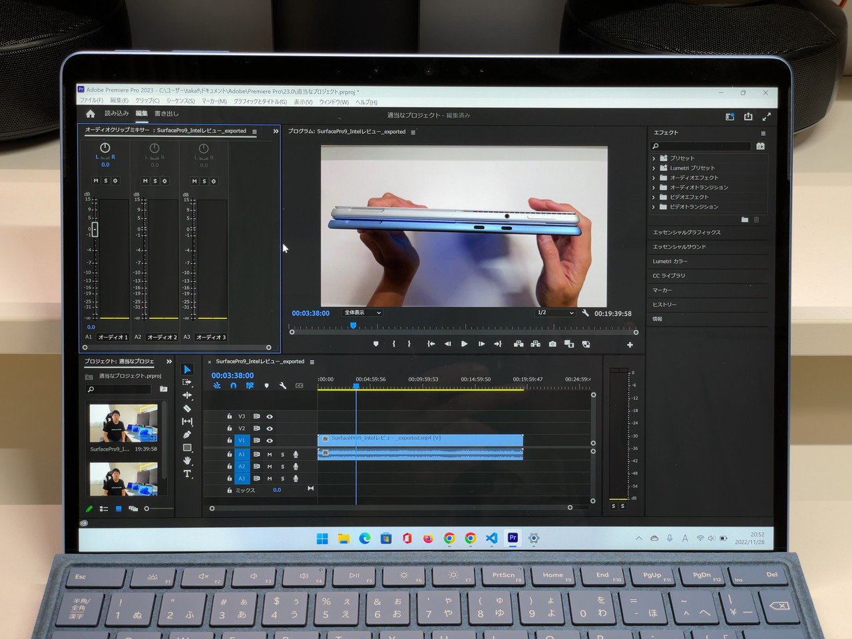Image resolution: width=852 pixels, height=639 pixels.
Task: Mute audio track A1 in the timeline
Action: [270, 455]
